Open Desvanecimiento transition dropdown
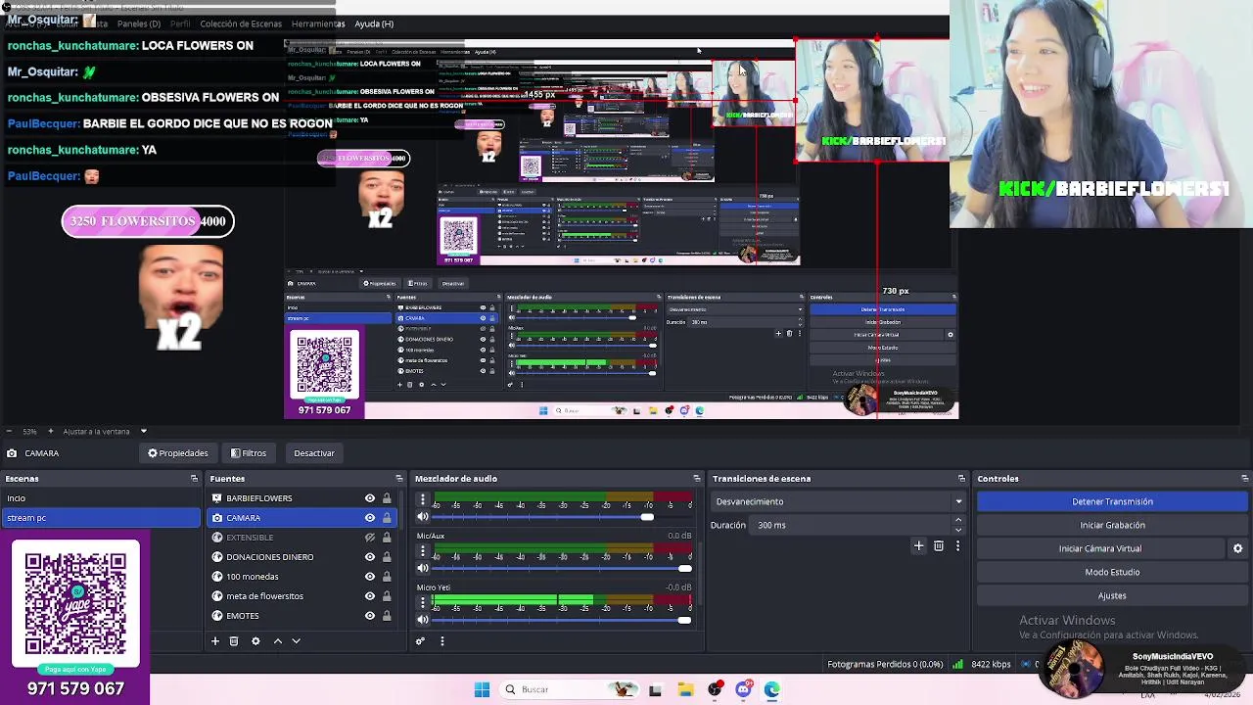 tap(838, 501)
